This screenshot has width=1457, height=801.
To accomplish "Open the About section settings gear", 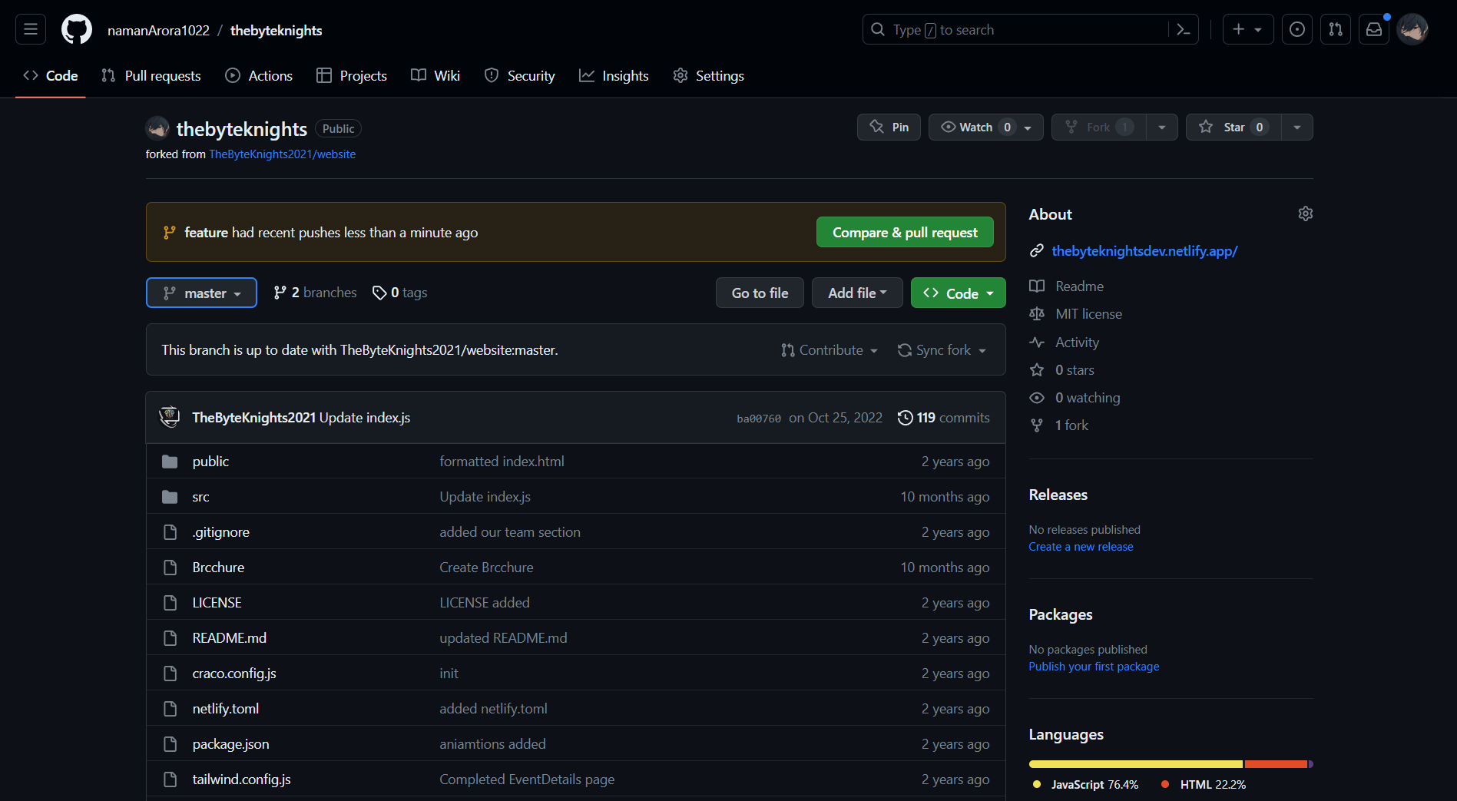I will [1305, 213].
